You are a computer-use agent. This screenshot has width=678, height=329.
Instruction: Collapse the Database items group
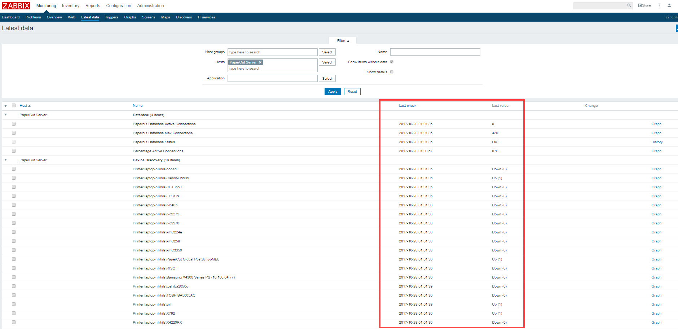[x=5, y=115]
